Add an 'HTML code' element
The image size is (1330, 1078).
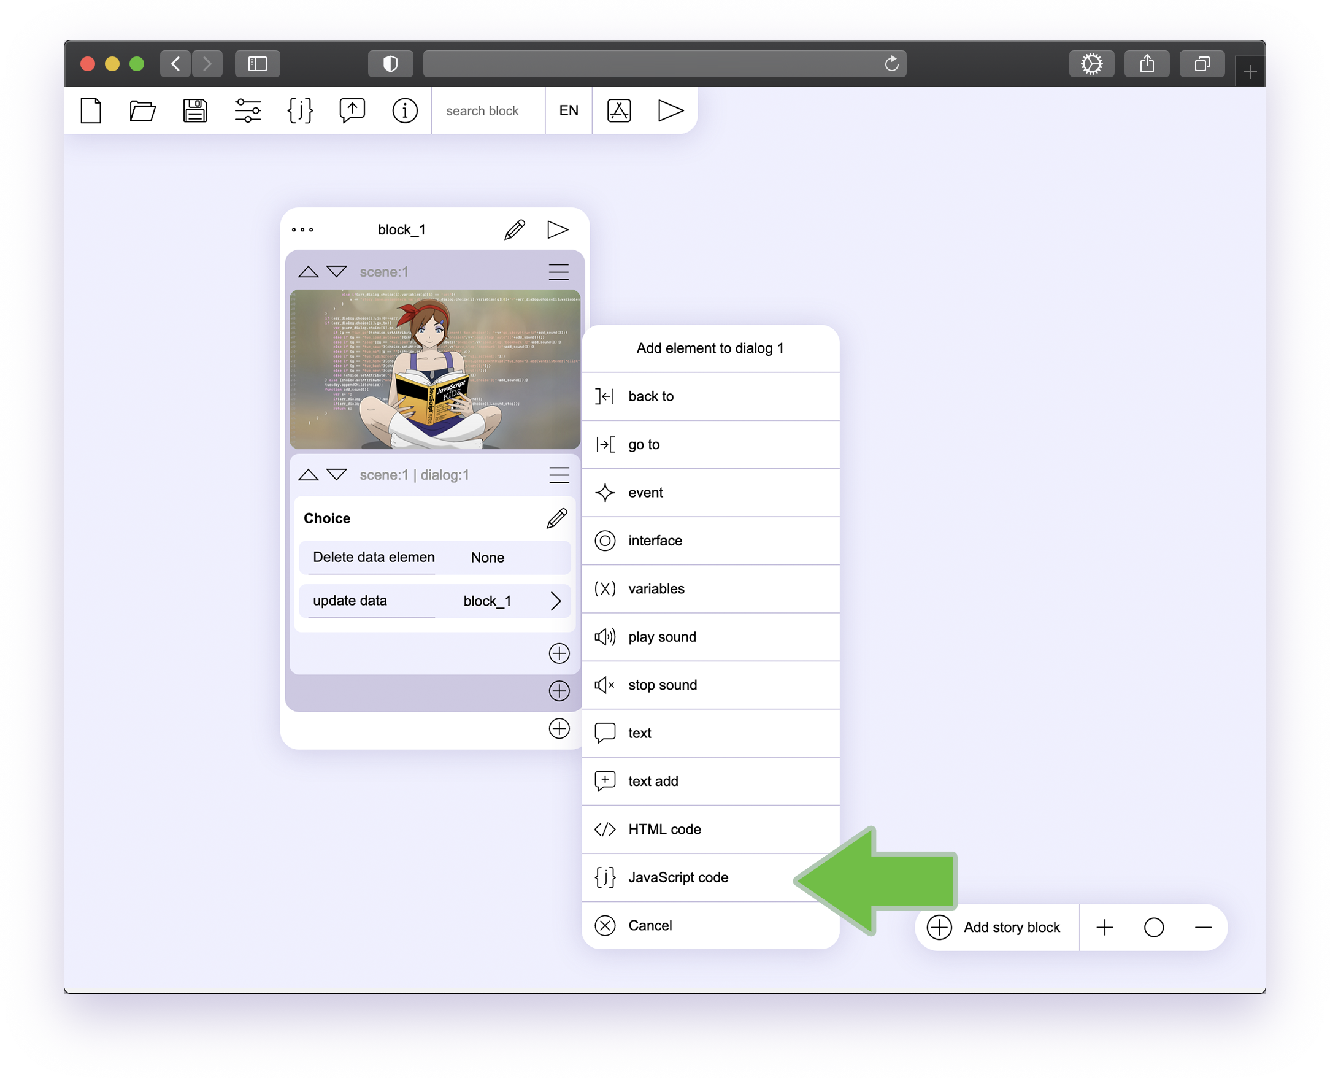711,830
